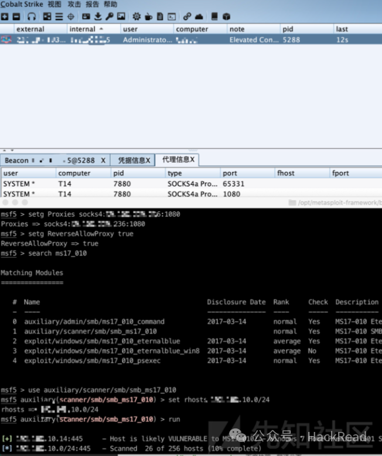Click the terminal icon for scripted web delivery
This screenshot has height=456, width=382.
(x=172, y=16)
